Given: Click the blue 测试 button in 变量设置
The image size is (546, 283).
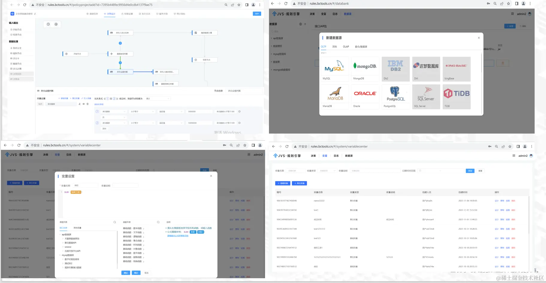Looking at the screenshot, I should tap(126, 273).
